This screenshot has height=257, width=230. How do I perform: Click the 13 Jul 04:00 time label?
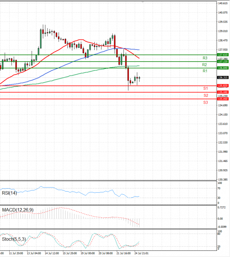point(34,253)
